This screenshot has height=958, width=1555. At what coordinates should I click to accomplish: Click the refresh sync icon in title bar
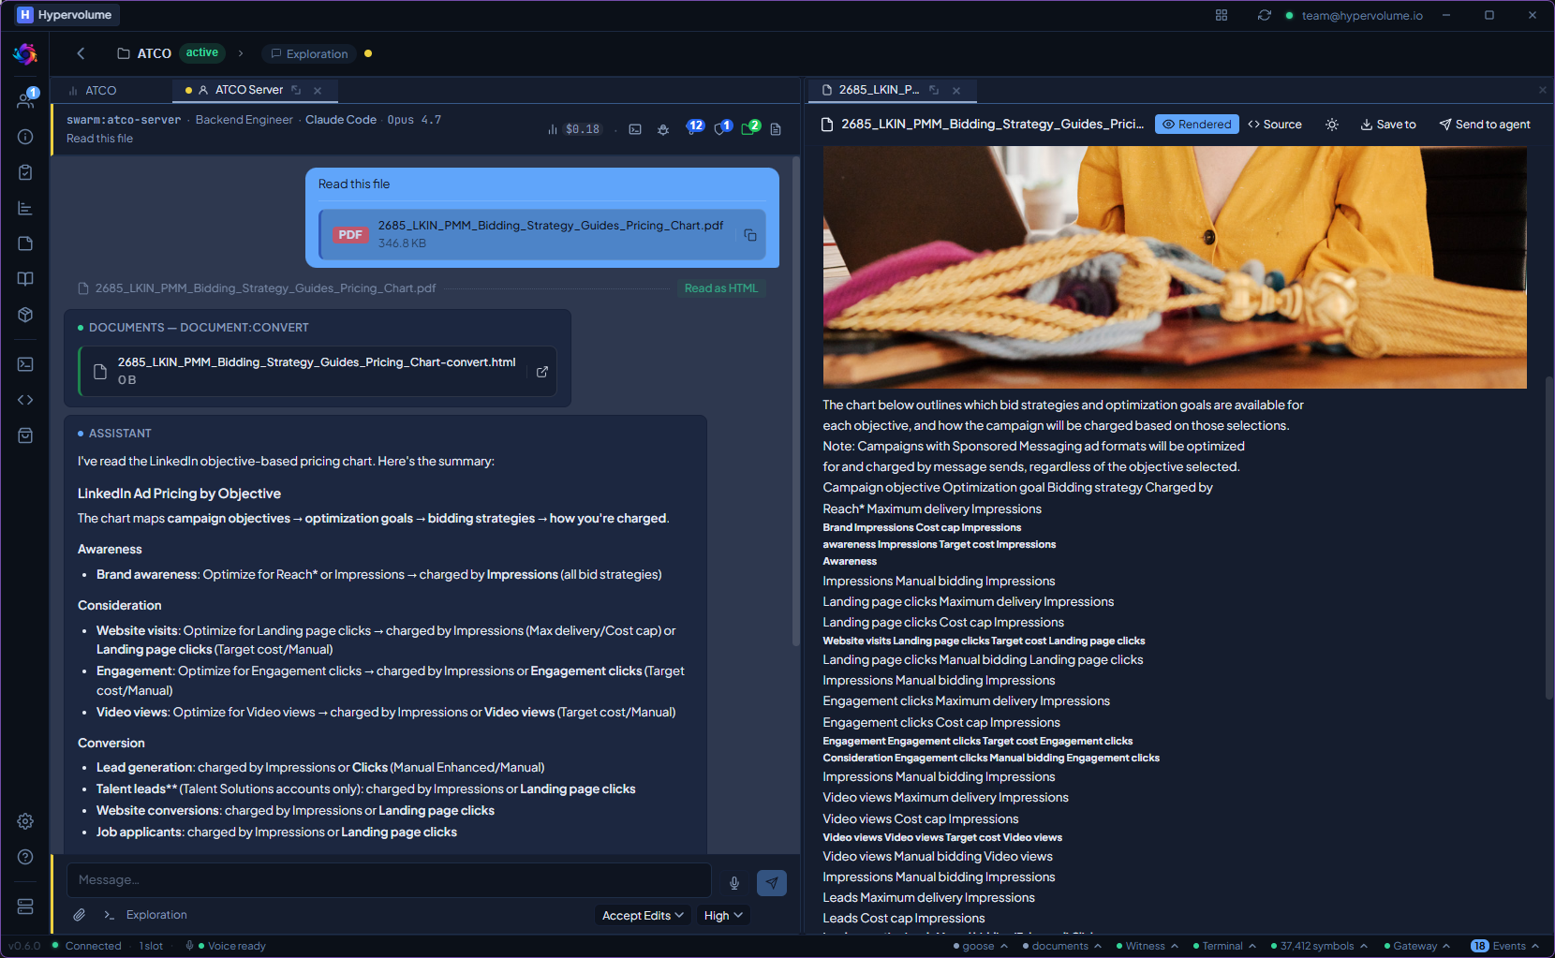point(1265,15)
